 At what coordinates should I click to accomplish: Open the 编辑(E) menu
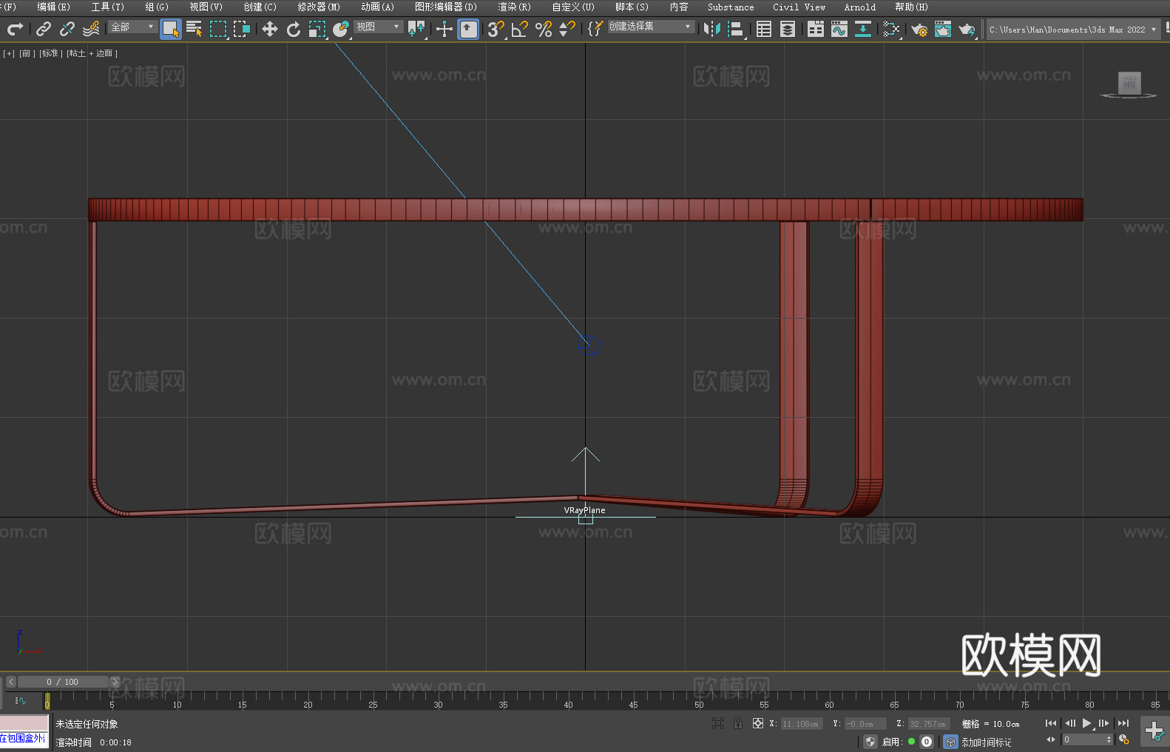[x=53, y=7]
